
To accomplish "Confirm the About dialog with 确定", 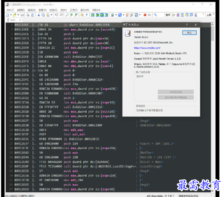I will 190,33.
